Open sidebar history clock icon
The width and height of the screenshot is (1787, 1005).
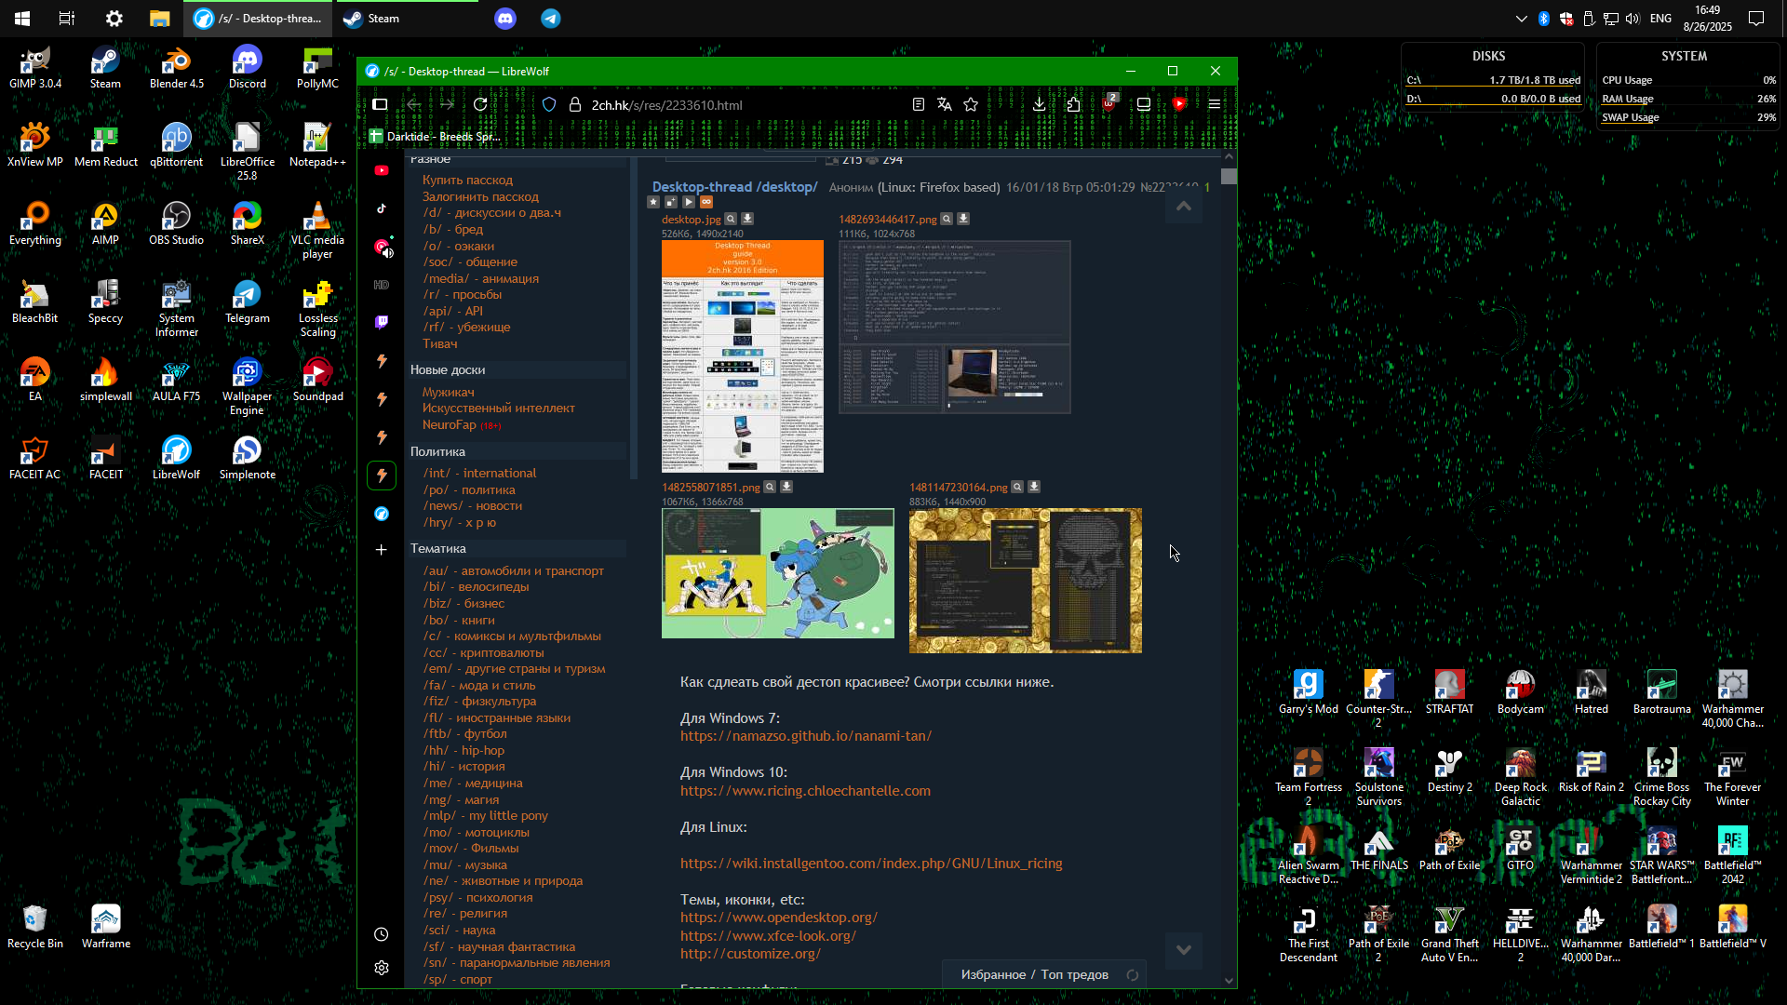[x=381, y=934]
